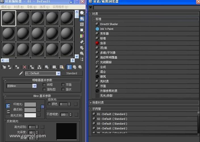
Task: Click the map button beside 高光级别
Action: (42, 127)
